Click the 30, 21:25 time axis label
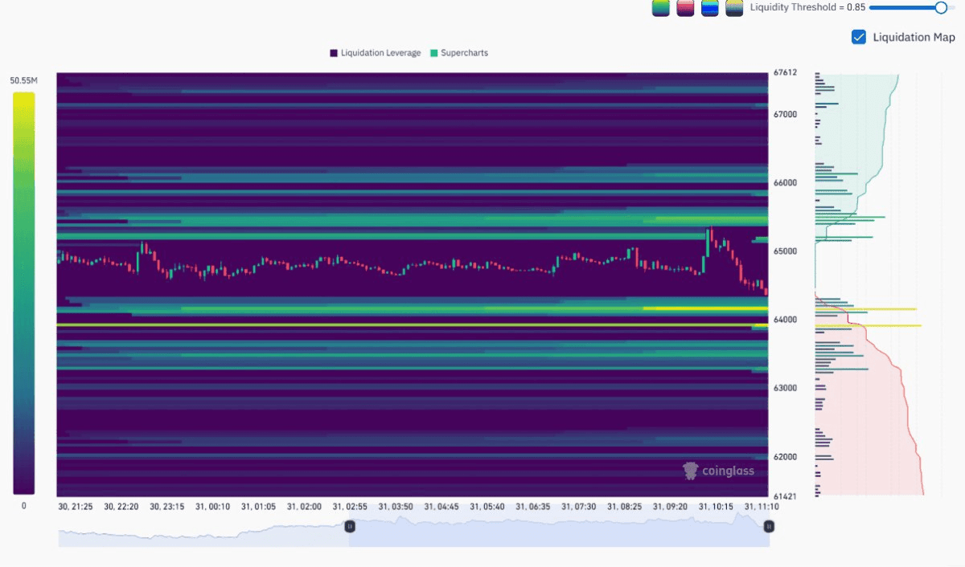 [x=76, y=507]
